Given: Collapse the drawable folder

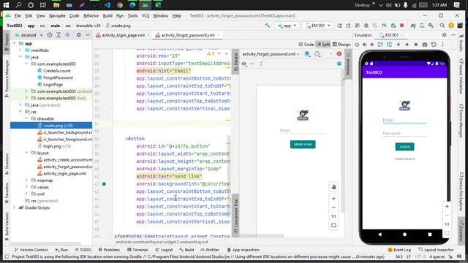Looking at the screenshot, I should click(26, 118).
